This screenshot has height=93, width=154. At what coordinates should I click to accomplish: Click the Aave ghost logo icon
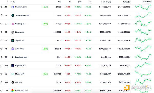[13, 49]
